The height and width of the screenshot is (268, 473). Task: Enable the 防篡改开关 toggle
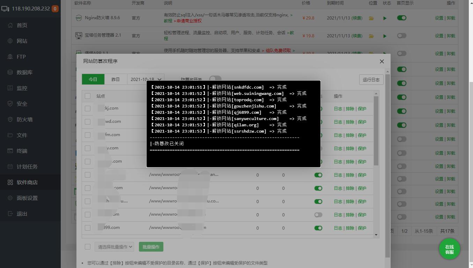coord(215,79)
